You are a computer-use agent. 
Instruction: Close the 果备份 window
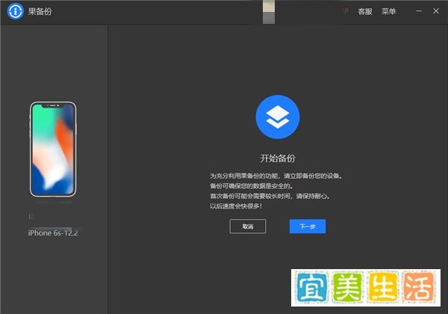click(x=435, y=12)
